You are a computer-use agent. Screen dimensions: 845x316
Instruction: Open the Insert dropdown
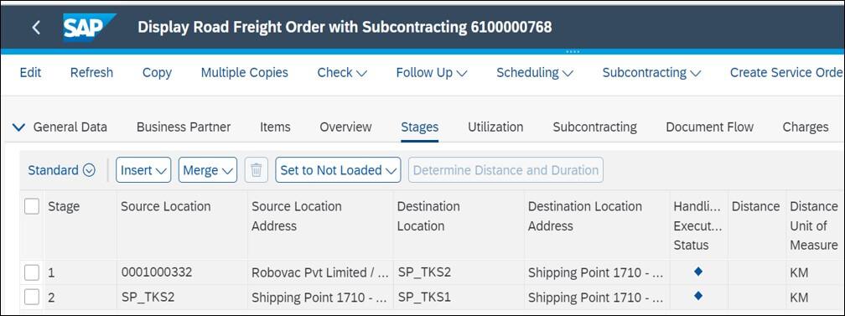click(x=143, y=170)
